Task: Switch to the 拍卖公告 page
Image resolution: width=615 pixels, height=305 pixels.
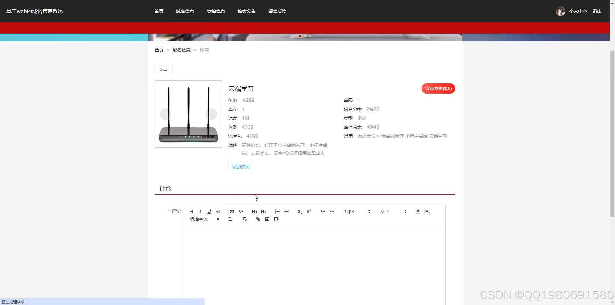Action: pyautogui.click(x=246, y=11)
